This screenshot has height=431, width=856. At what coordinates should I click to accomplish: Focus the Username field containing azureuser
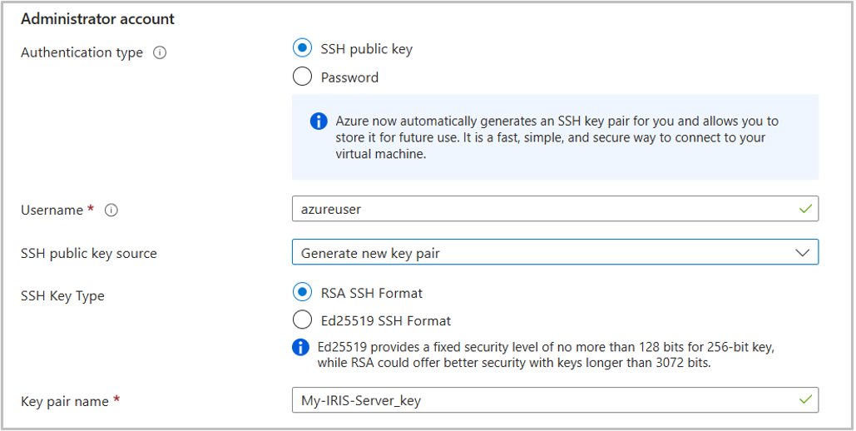pyautogui.click(x=541, y=209)
